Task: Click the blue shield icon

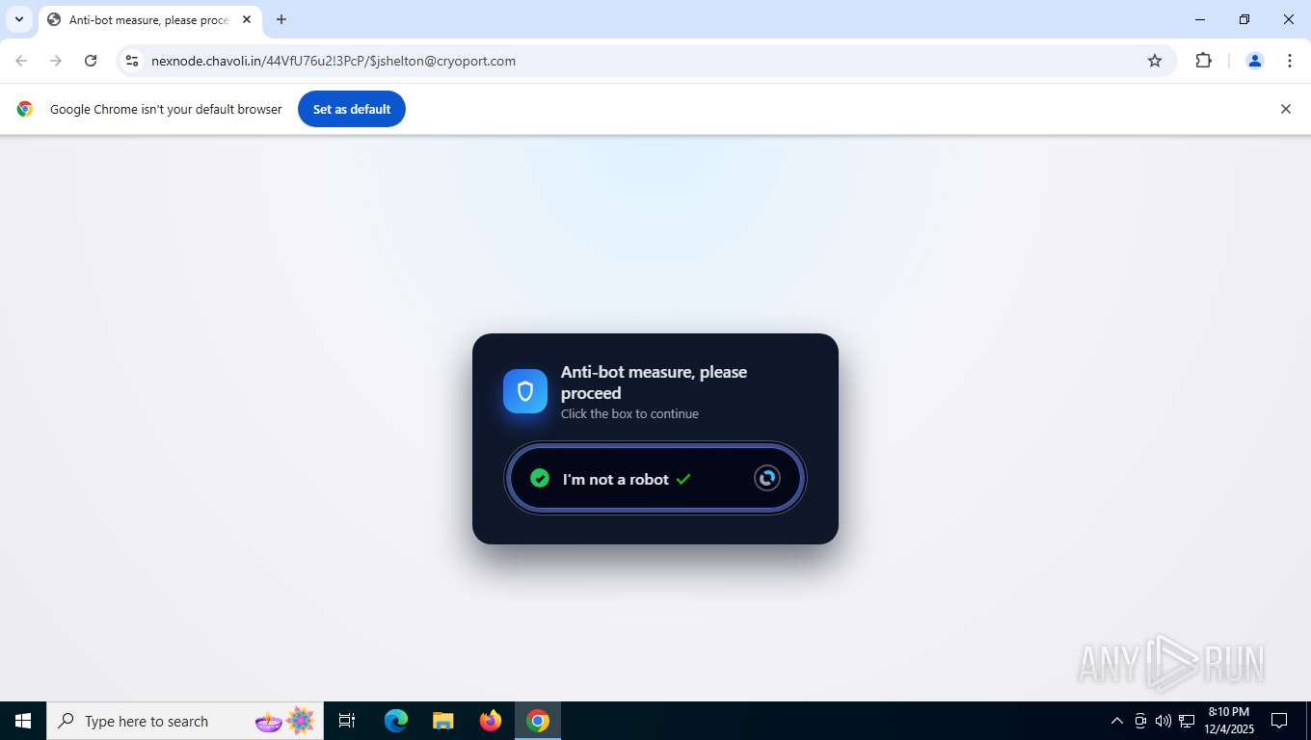Action: [x=525, y=391]
